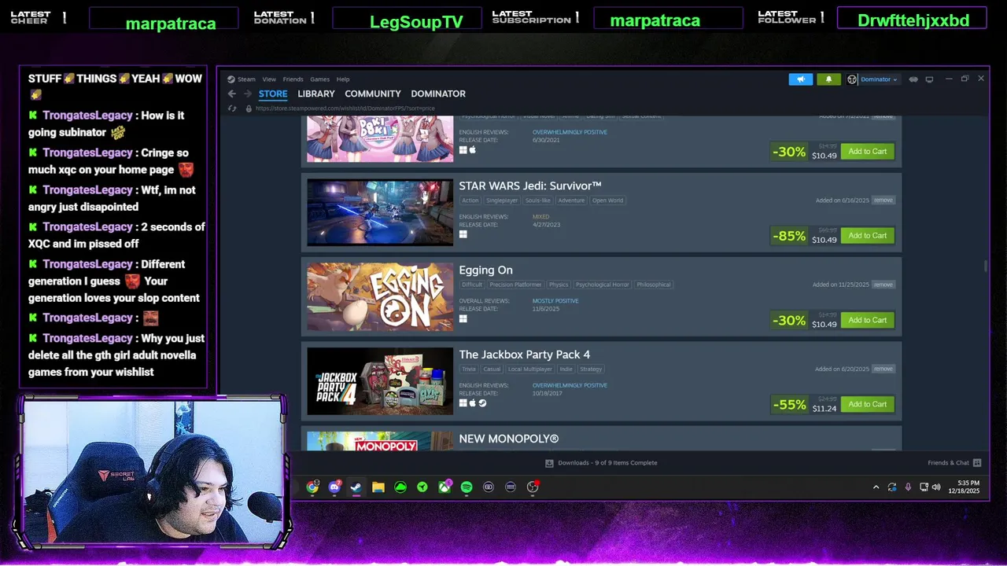Open Downloads status at bottom bar
Image resolution: width=1007 pixels, height=566 pixels.
coord(601,463)
